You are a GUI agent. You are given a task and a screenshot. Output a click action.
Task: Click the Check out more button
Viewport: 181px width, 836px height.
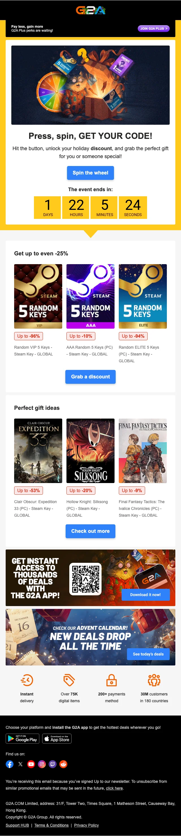click(90, 531)
